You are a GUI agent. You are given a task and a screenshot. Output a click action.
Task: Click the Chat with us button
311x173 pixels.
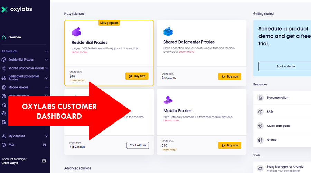[138, 145]
